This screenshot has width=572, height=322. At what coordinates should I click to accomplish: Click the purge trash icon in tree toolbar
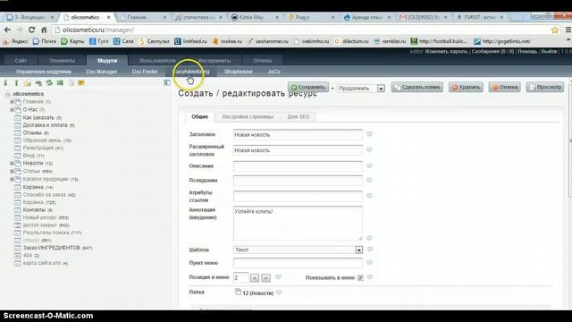coord(71,83)
